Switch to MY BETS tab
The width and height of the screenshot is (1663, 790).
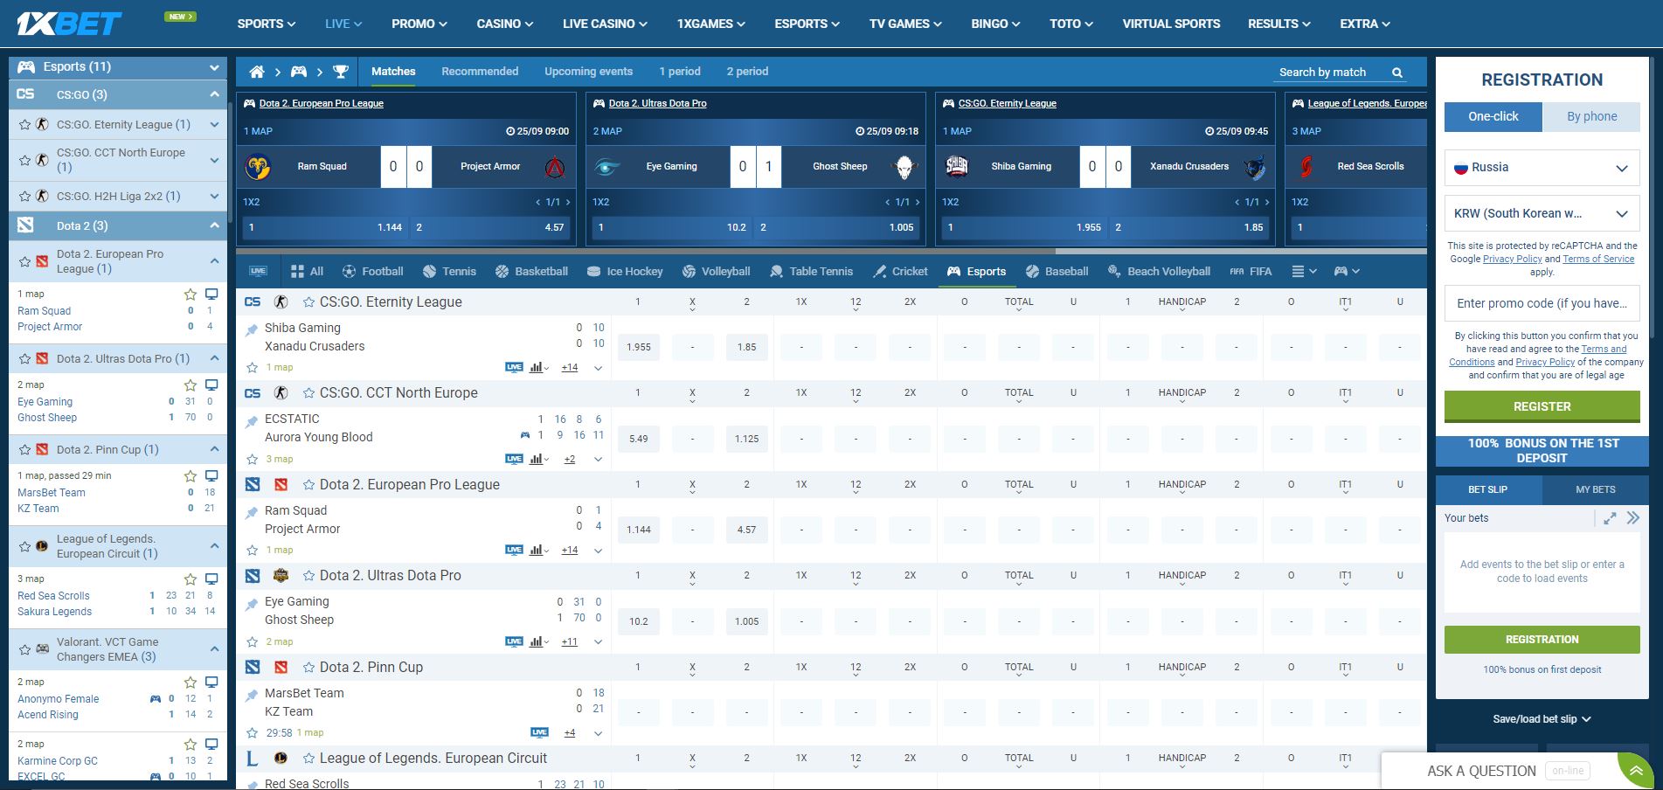1595,489
